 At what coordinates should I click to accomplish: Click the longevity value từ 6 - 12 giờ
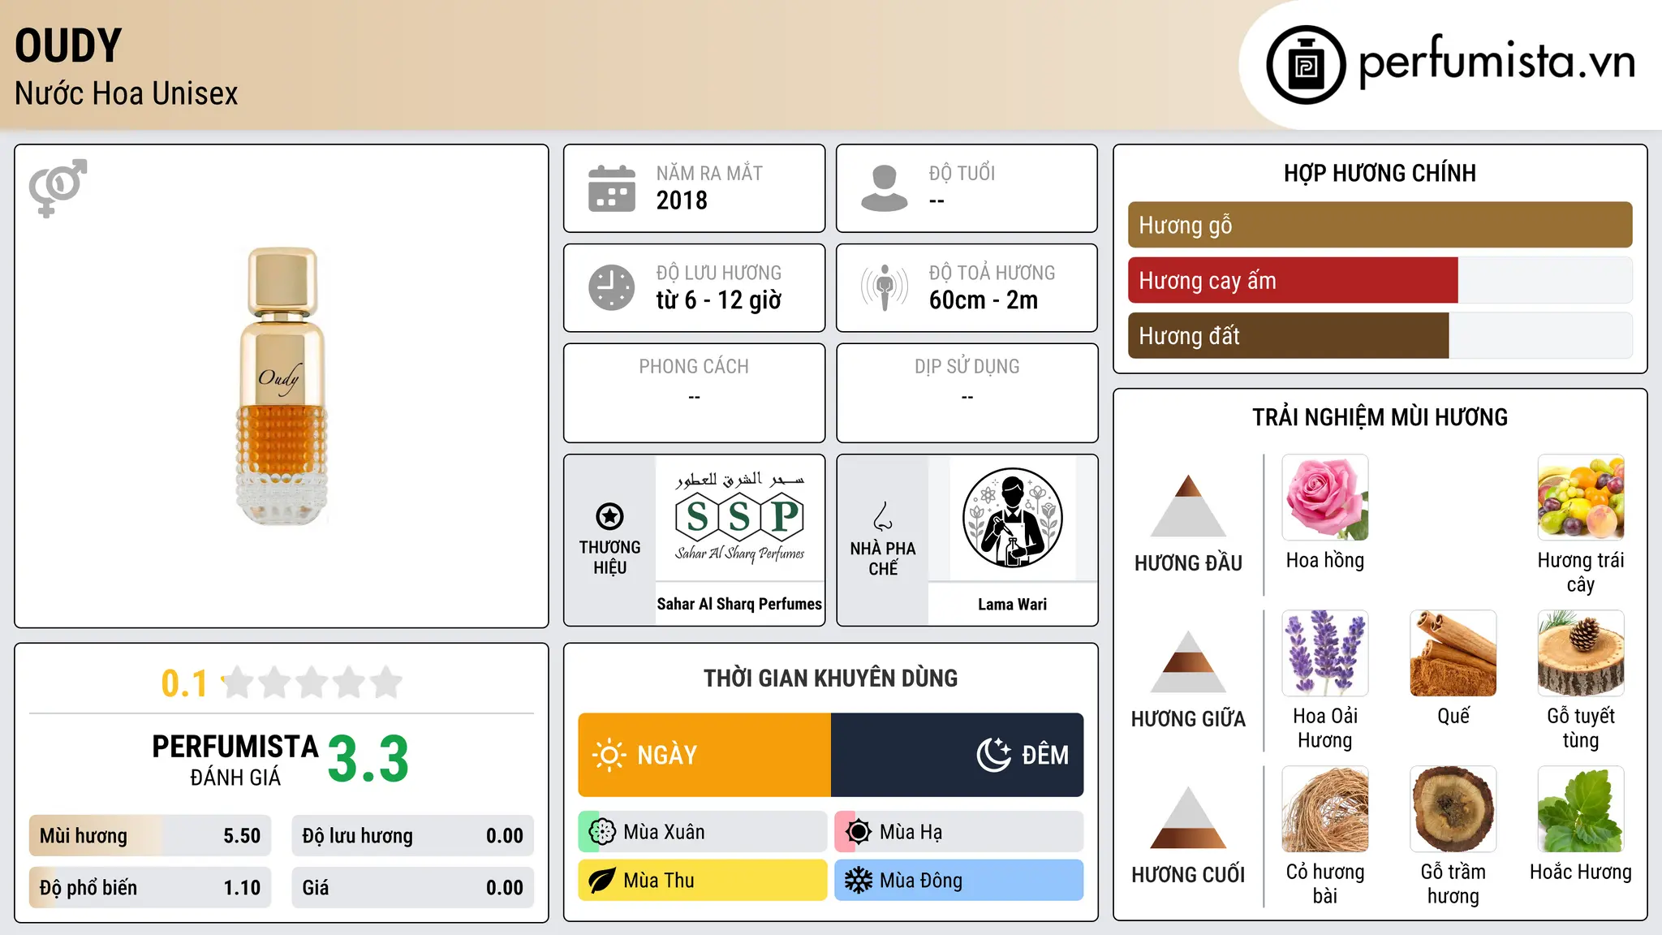[x=719, y=300]
